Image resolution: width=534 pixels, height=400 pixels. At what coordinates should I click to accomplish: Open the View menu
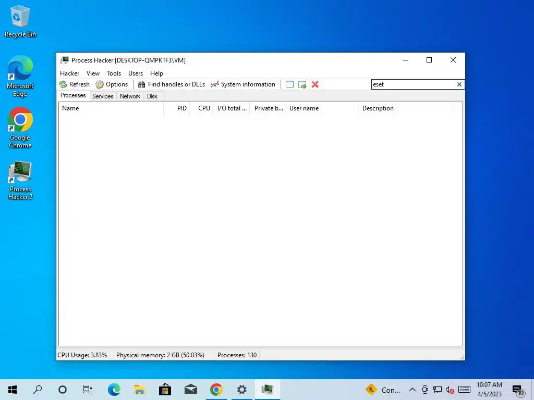[93, 73]
